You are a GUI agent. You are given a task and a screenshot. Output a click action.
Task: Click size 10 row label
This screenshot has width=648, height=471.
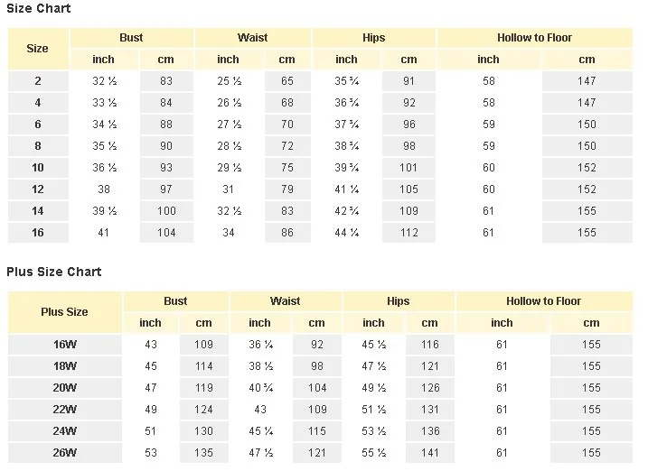(x=38, y=168)
